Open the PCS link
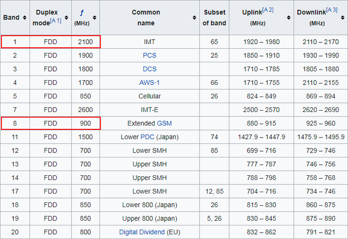Screen dimensions: 348x239 click(x=149, y=56)
